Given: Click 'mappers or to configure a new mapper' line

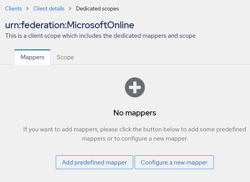Looking at the screenshot, I should 135,139.
